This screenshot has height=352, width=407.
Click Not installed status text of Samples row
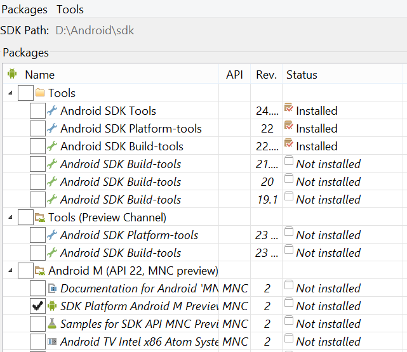point(328,324)
